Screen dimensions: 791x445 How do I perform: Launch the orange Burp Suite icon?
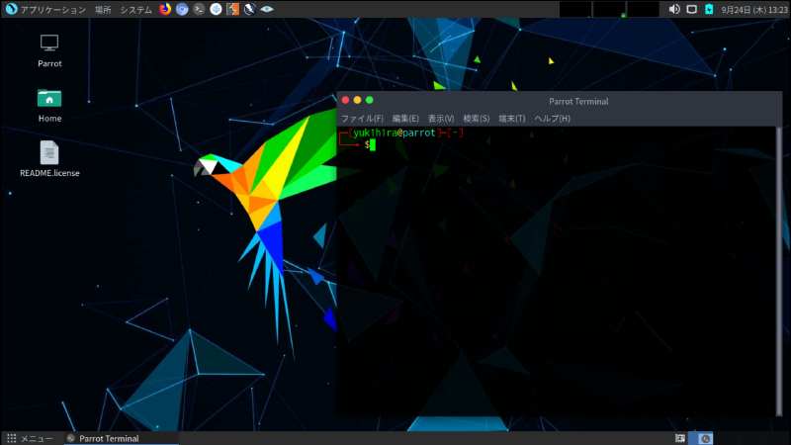coord(232,9)
